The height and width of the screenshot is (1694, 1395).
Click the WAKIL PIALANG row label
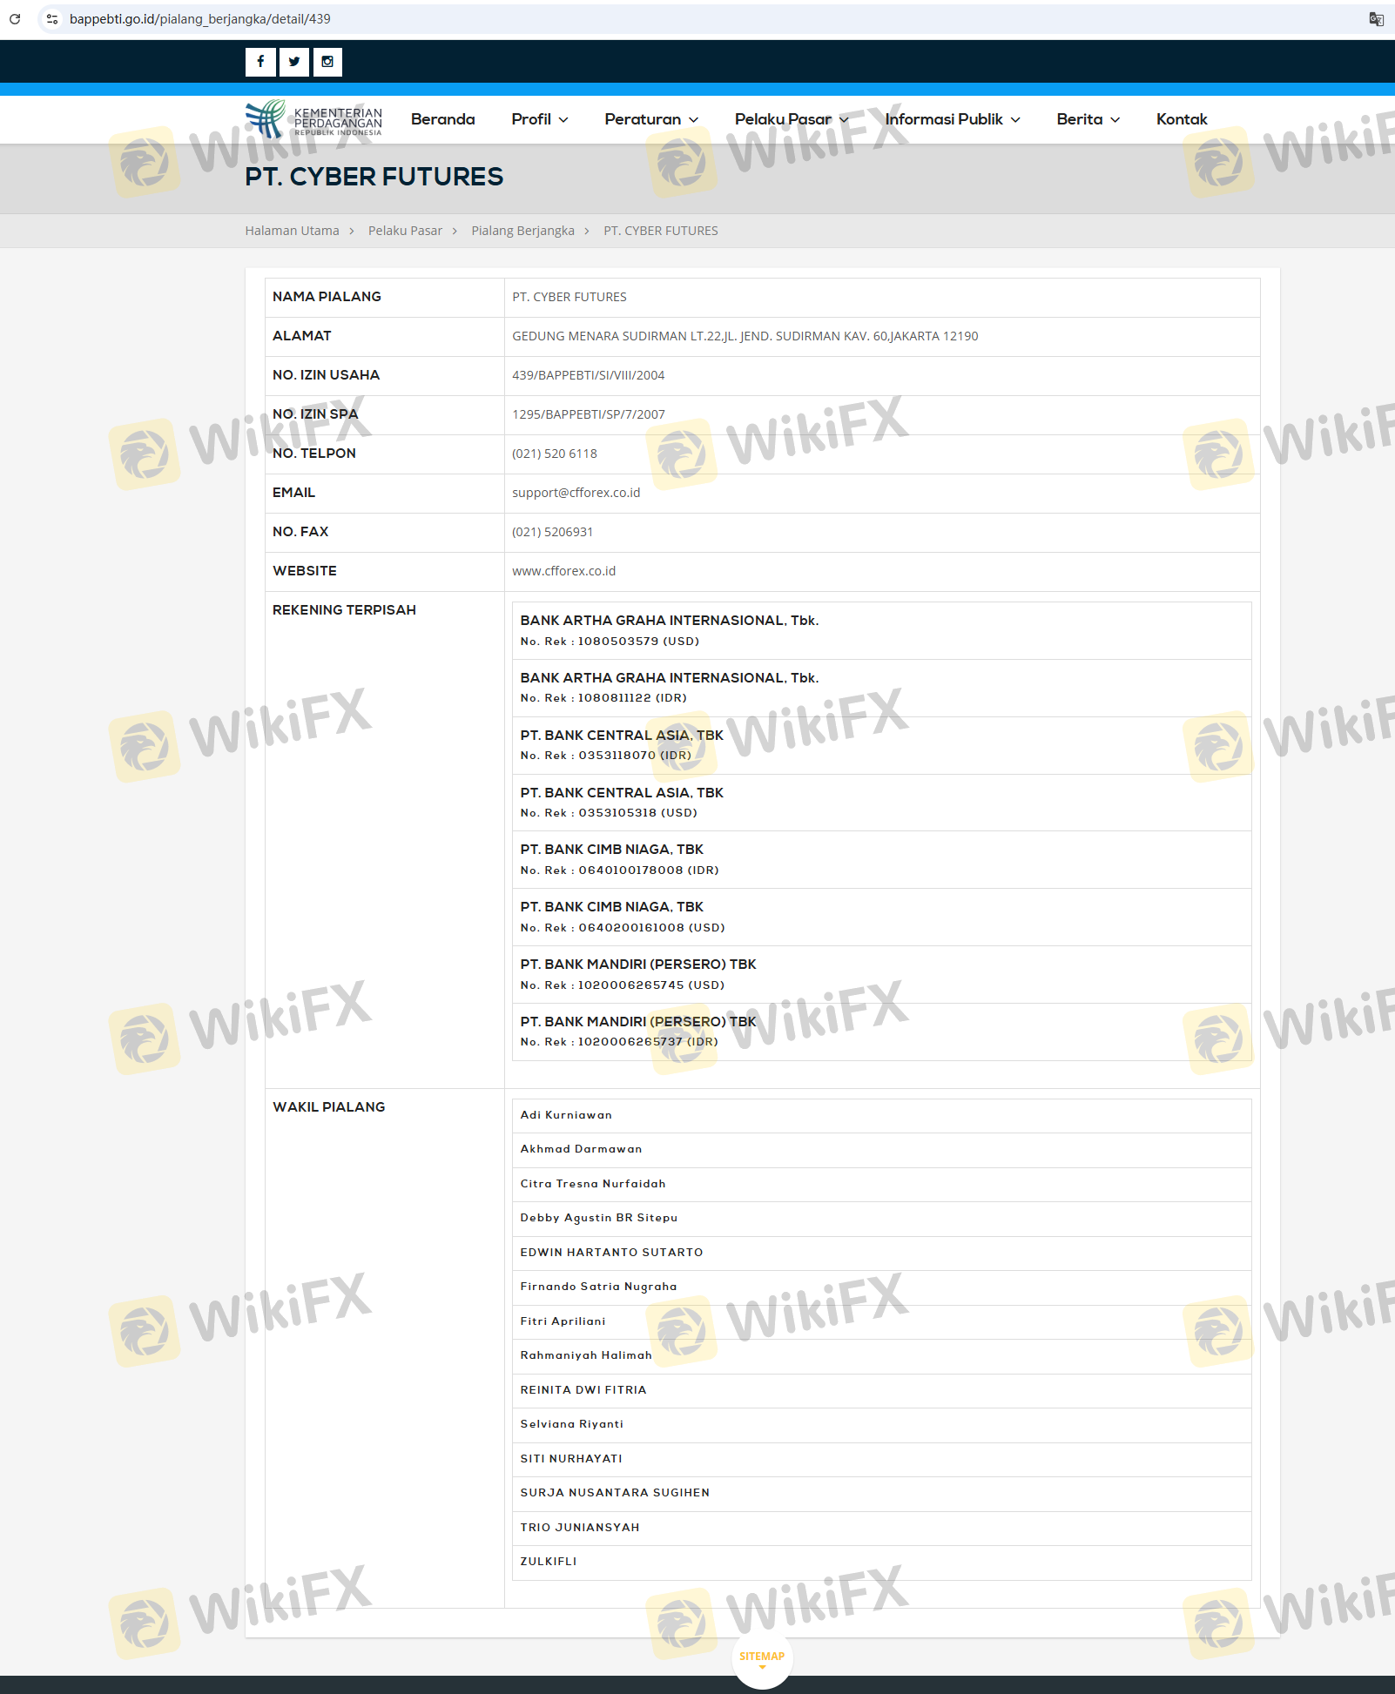(328, 1107)
